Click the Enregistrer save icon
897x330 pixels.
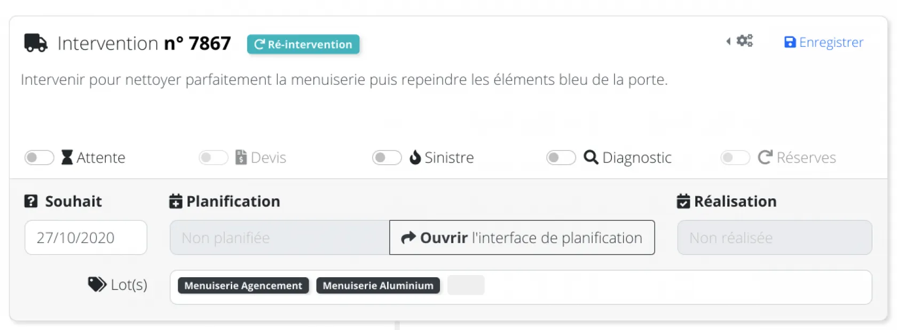coord(790,42)
